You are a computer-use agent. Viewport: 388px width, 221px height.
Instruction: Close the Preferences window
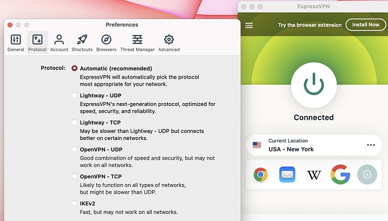click(10, 25)
